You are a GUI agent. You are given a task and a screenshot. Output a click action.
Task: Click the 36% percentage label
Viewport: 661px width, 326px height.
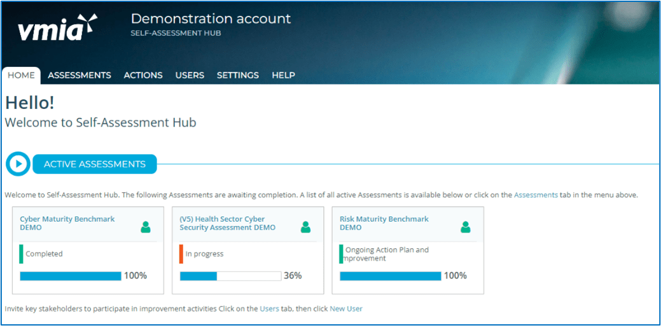293,276
